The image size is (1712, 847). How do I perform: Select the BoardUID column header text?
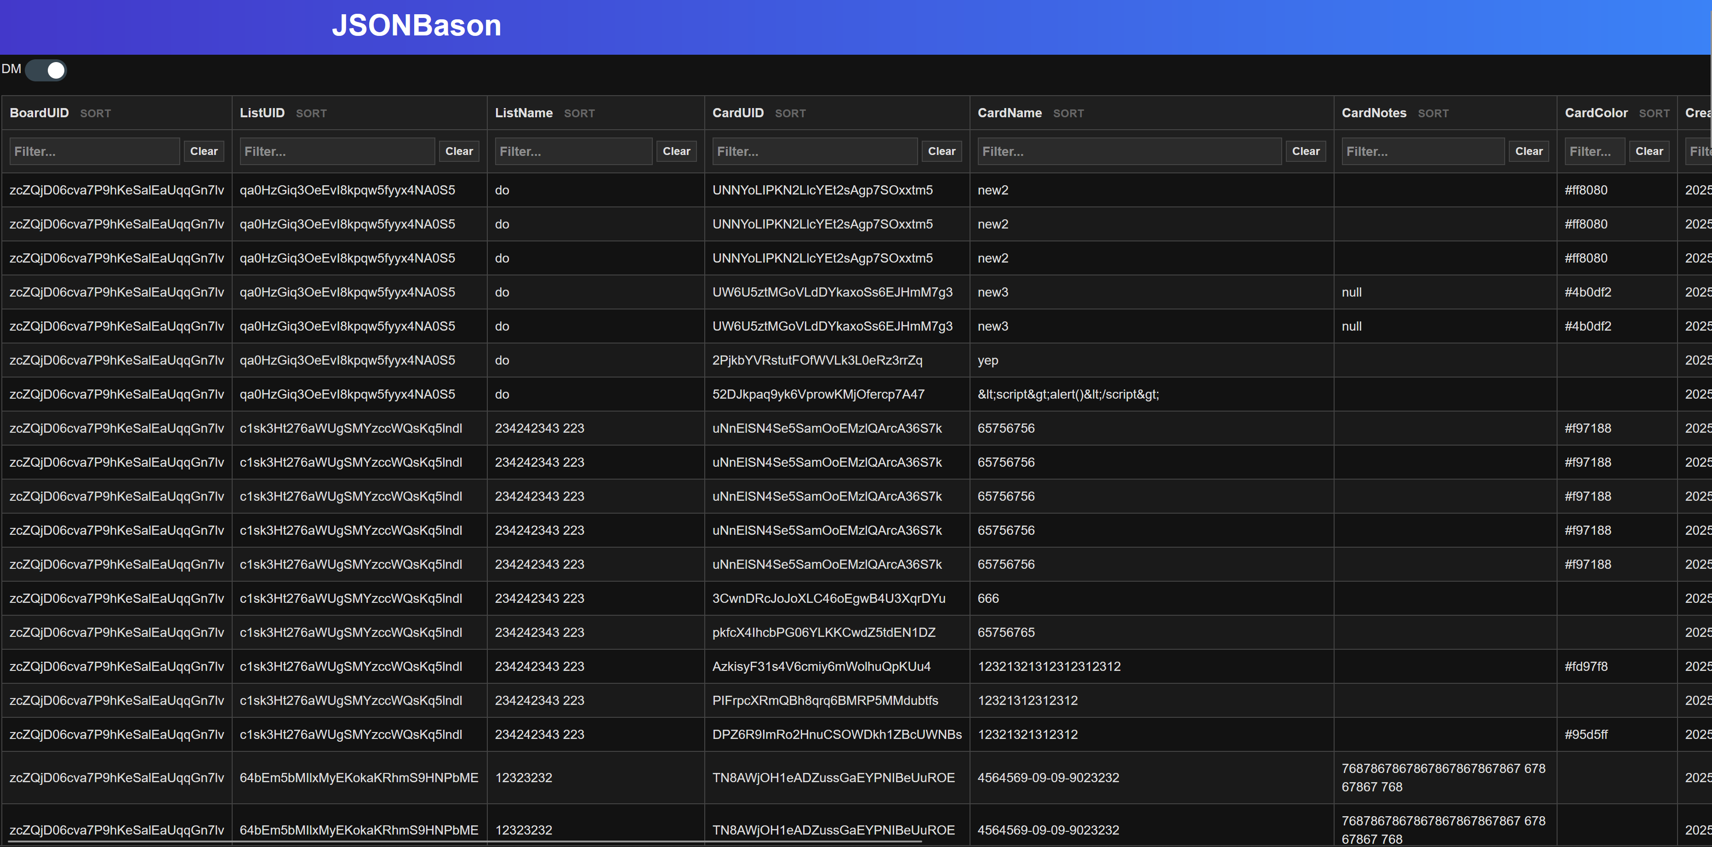click(x=39, y=113)
